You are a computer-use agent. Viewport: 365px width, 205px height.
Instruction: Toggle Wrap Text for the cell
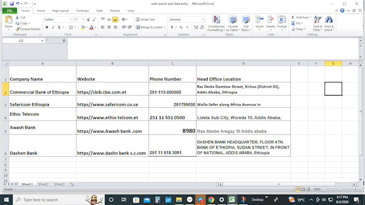coord(145,19)
